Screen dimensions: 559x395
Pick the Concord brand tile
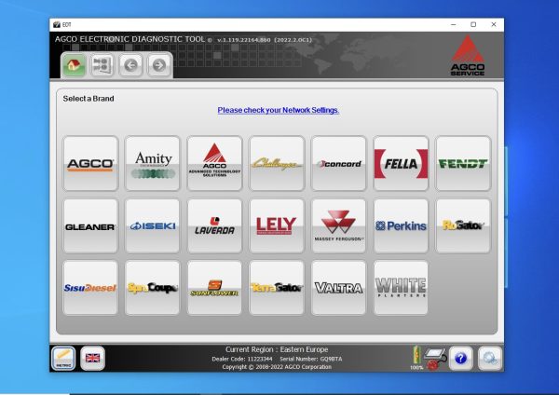(339, 163)
